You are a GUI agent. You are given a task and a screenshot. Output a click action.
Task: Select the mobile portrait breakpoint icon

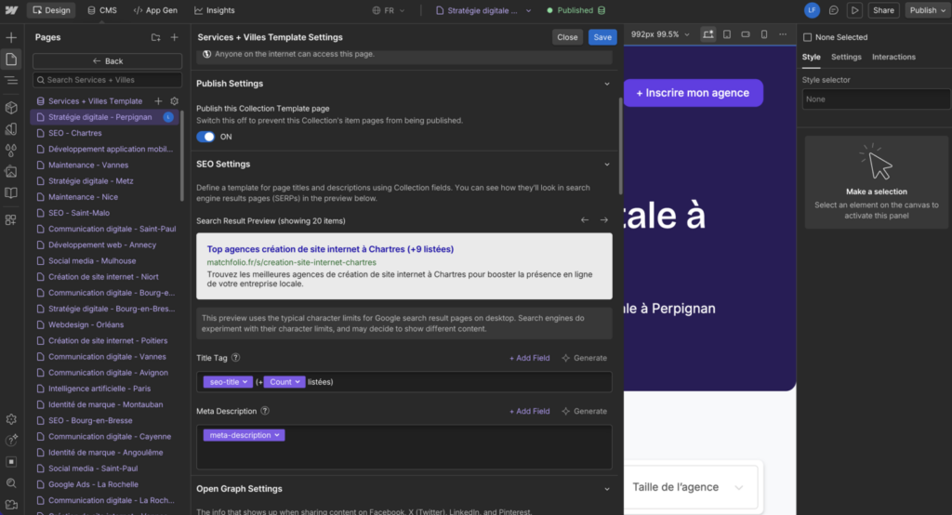coord(764,34)
